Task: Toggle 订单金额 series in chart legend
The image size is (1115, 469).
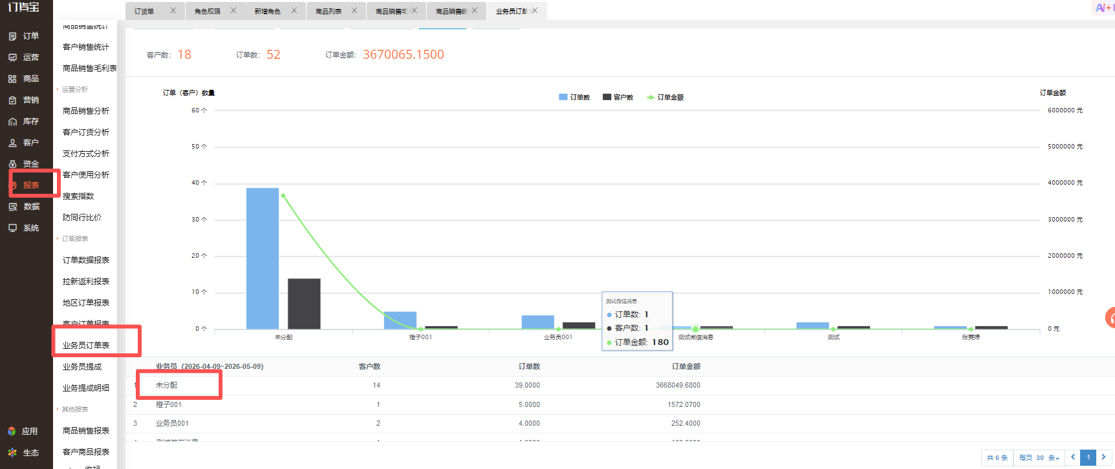Action: tap(665, 97)
